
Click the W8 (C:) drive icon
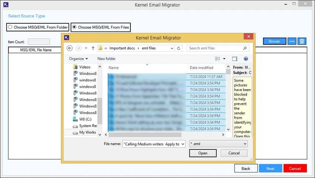pos(75,119)
